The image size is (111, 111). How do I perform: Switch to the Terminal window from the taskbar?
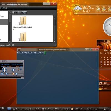(27, 109)
